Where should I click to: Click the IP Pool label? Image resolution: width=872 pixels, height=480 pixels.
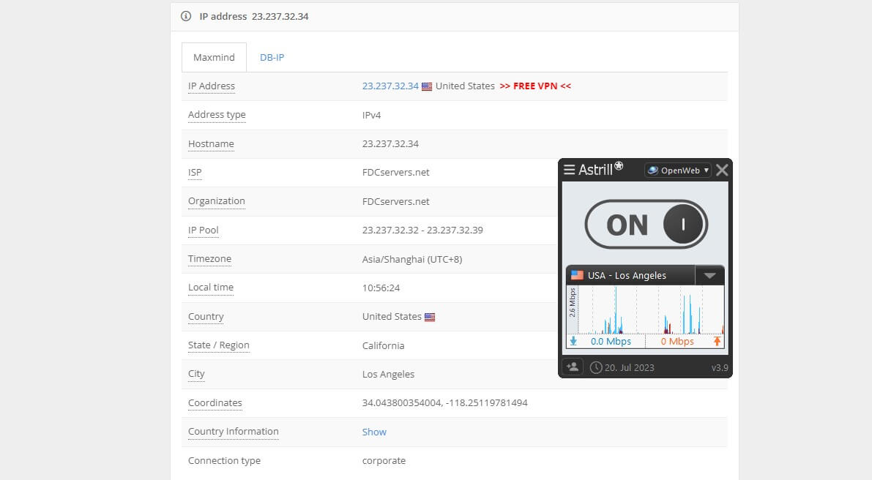[x=203, y=230]
